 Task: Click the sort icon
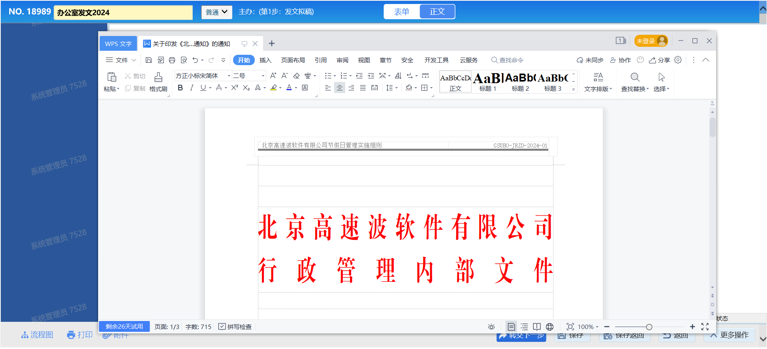point(398,76)
